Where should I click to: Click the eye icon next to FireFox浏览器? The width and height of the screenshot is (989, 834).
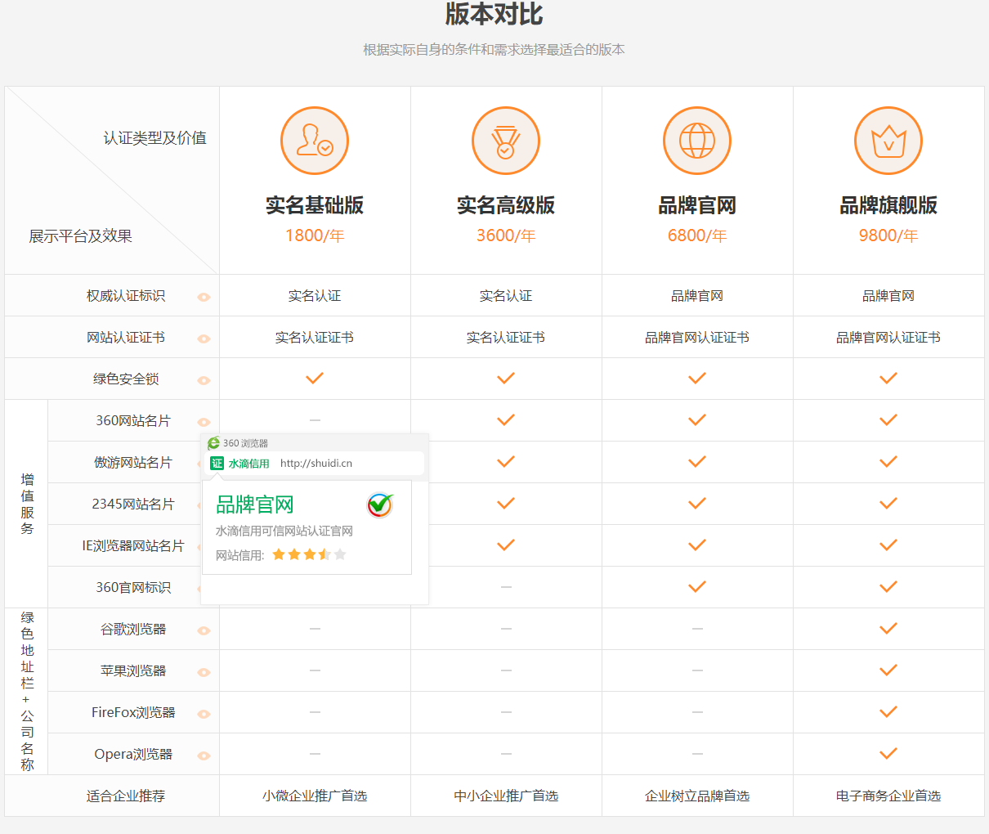click(204, 714)
